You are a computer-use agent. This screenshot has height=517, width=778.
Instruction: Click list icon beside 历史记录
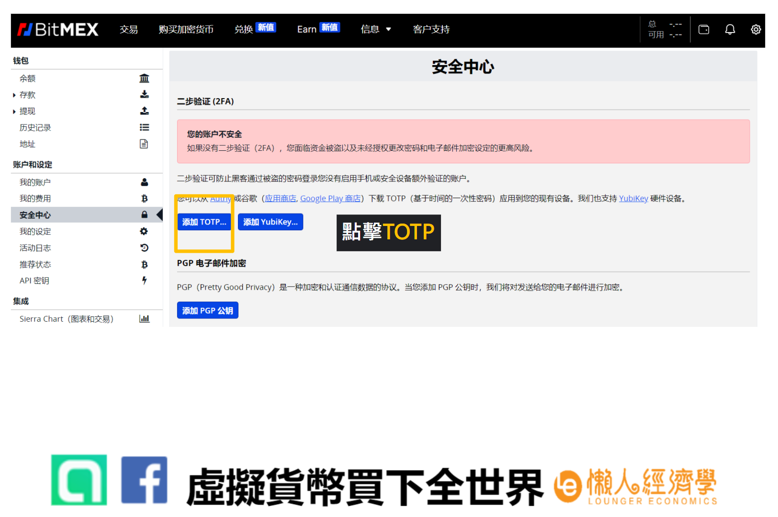coord(144,127)
